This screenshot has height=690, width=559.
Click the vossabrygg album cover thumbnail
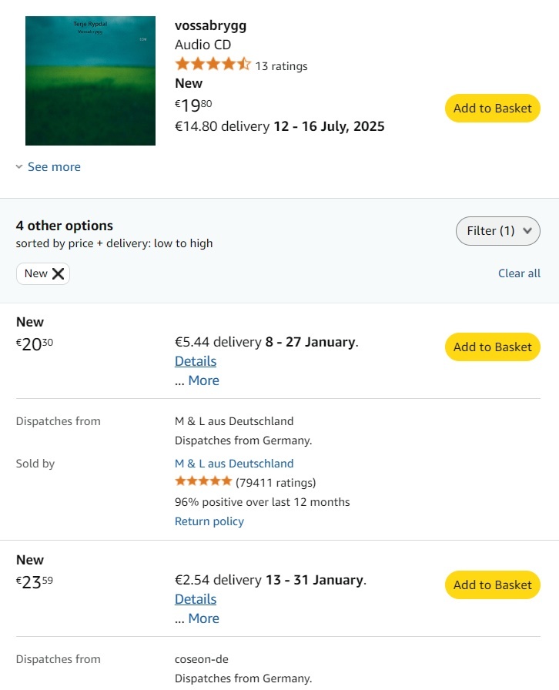pos(90,81)
